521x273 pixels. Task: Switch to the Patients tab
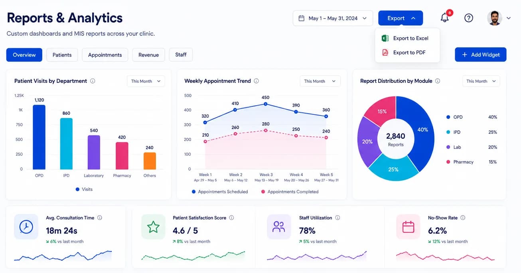tap(62, 55)
